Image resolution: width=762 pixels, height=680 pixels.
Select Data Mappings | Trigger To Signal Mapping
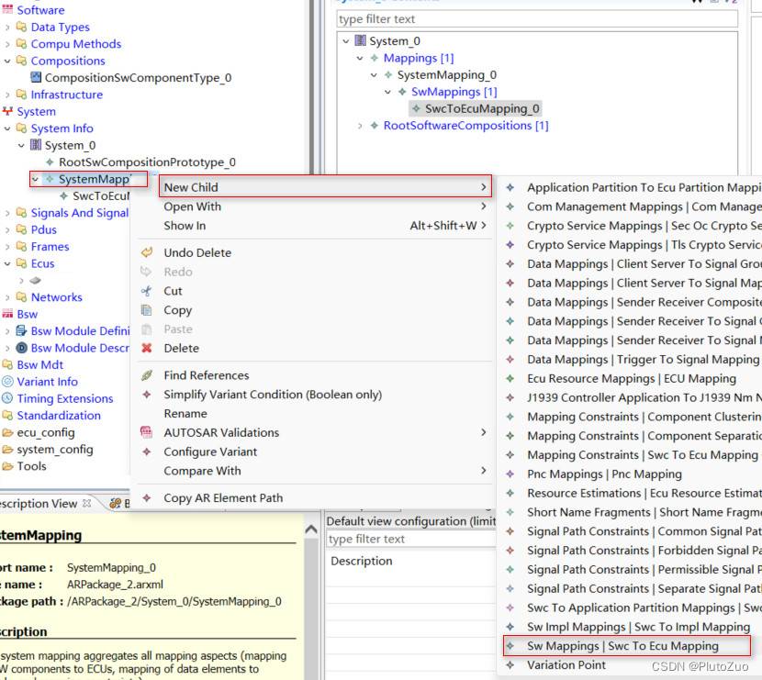pos(643,360)
